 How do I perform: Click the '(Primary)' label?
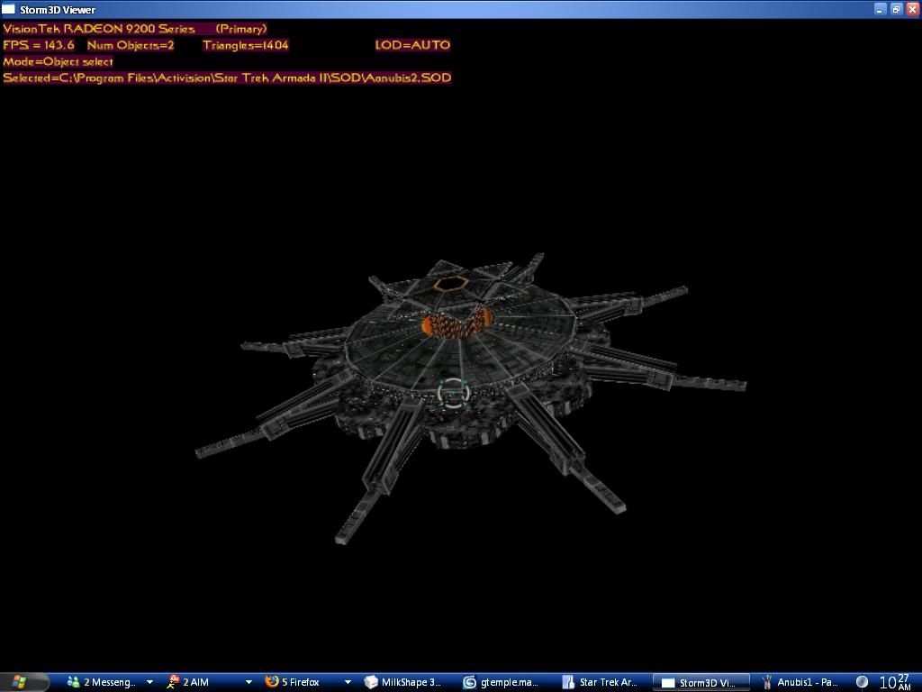point(241,28)
